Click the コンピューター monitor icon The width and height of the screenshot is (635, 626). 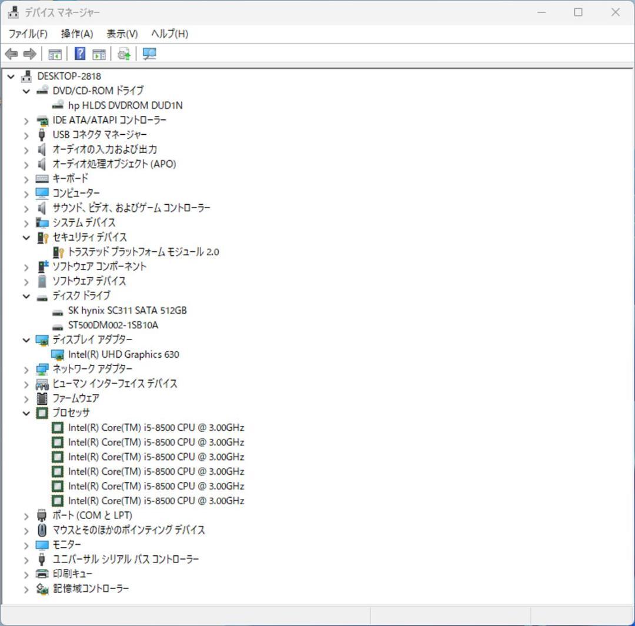click(x=42, y=193)
